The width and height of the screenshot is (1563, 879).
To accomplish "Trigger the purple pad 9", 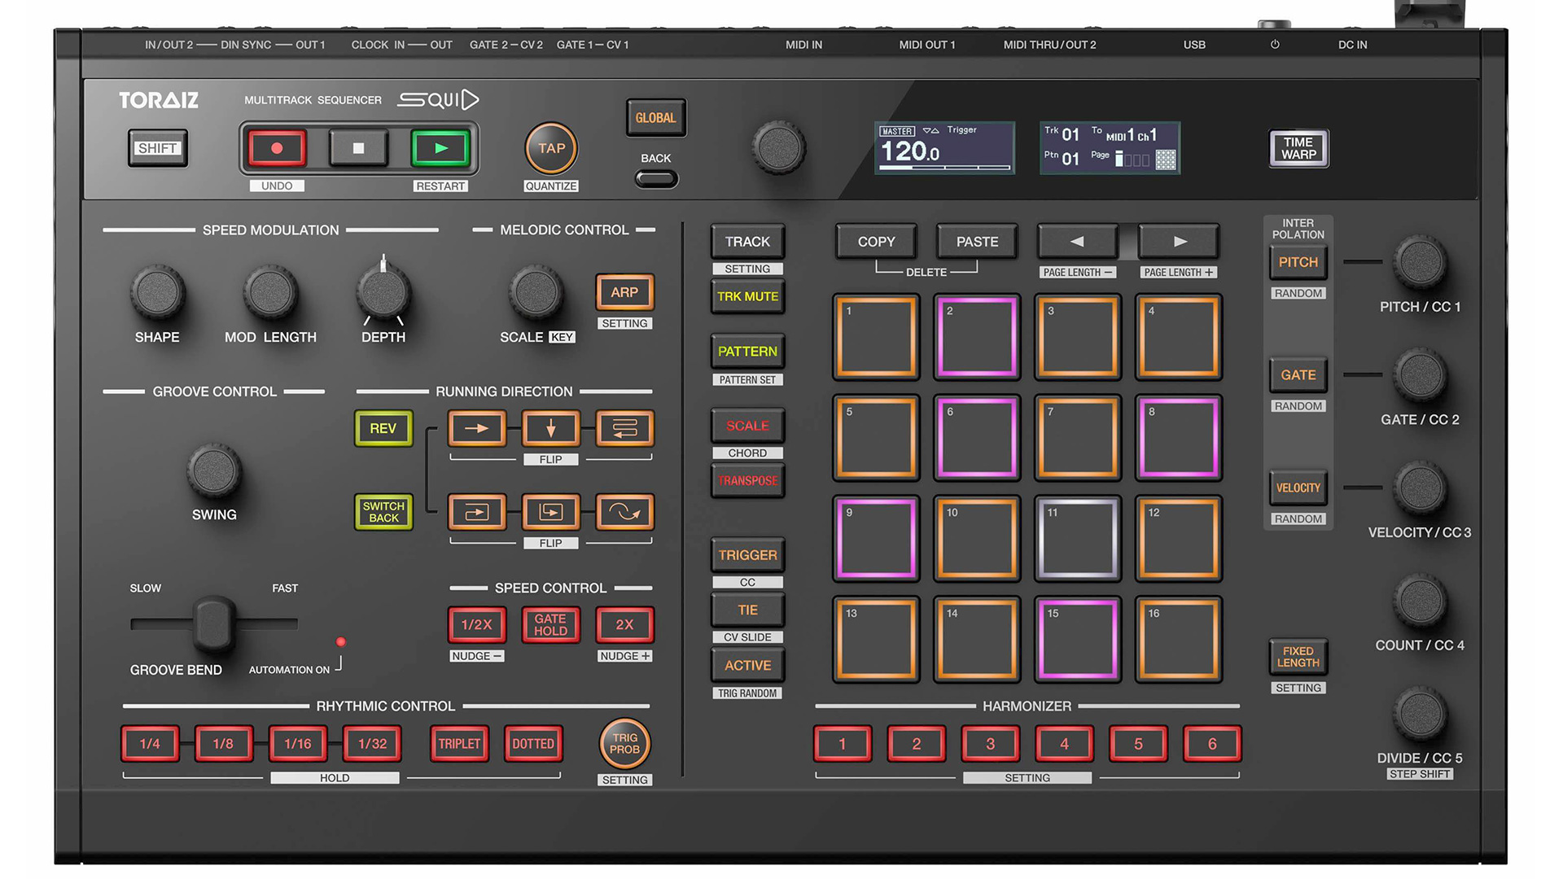I will pos(877,539).
